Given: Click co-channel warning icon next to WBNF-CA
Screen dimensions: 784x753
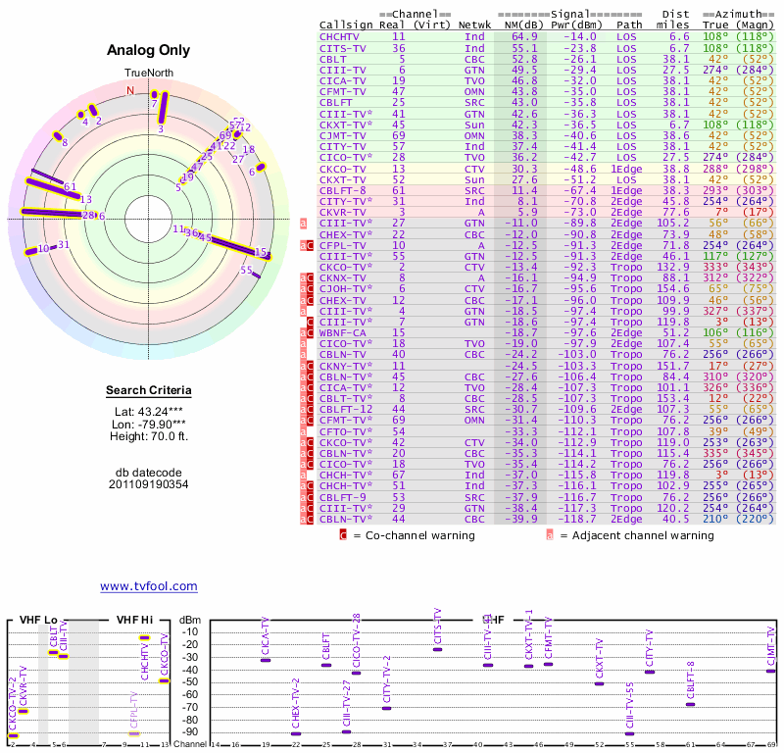Looking at the screenshot, I should point(311,333).
